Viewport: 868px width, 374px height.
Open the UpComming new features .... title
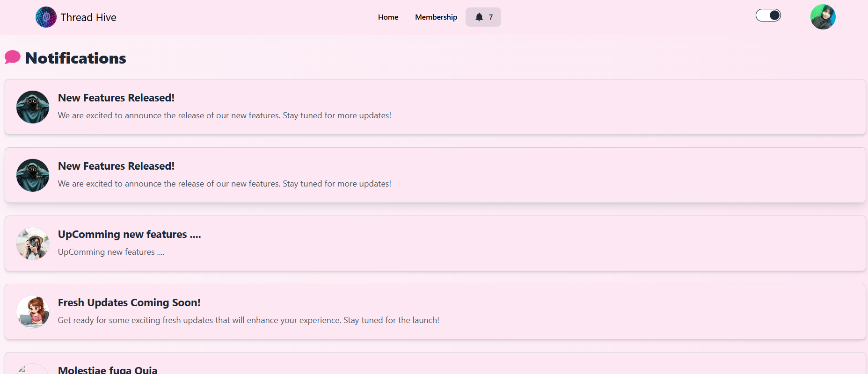pos(130,234)
